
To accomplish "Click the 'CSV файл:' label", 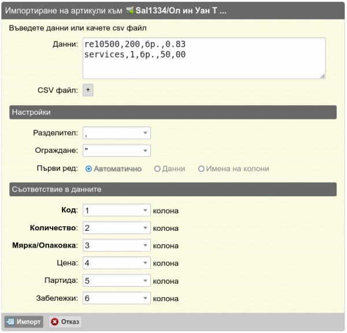I will (x=58, y=90).
